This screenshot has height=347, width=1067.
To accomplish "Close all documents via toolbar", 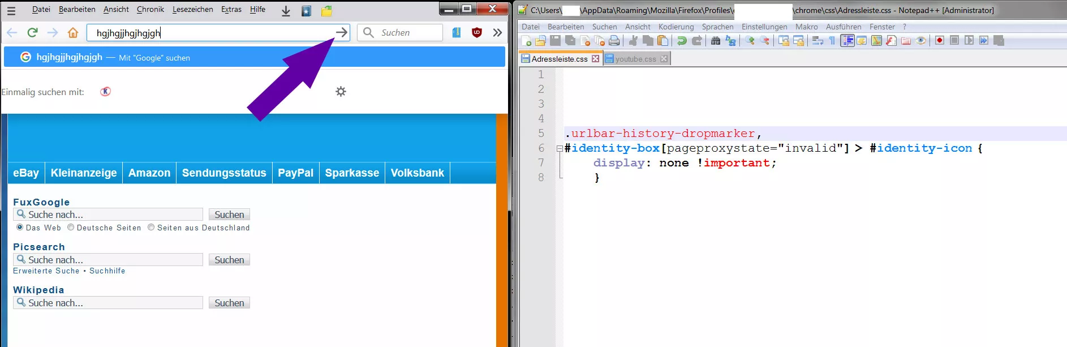I will coord(600,41).
